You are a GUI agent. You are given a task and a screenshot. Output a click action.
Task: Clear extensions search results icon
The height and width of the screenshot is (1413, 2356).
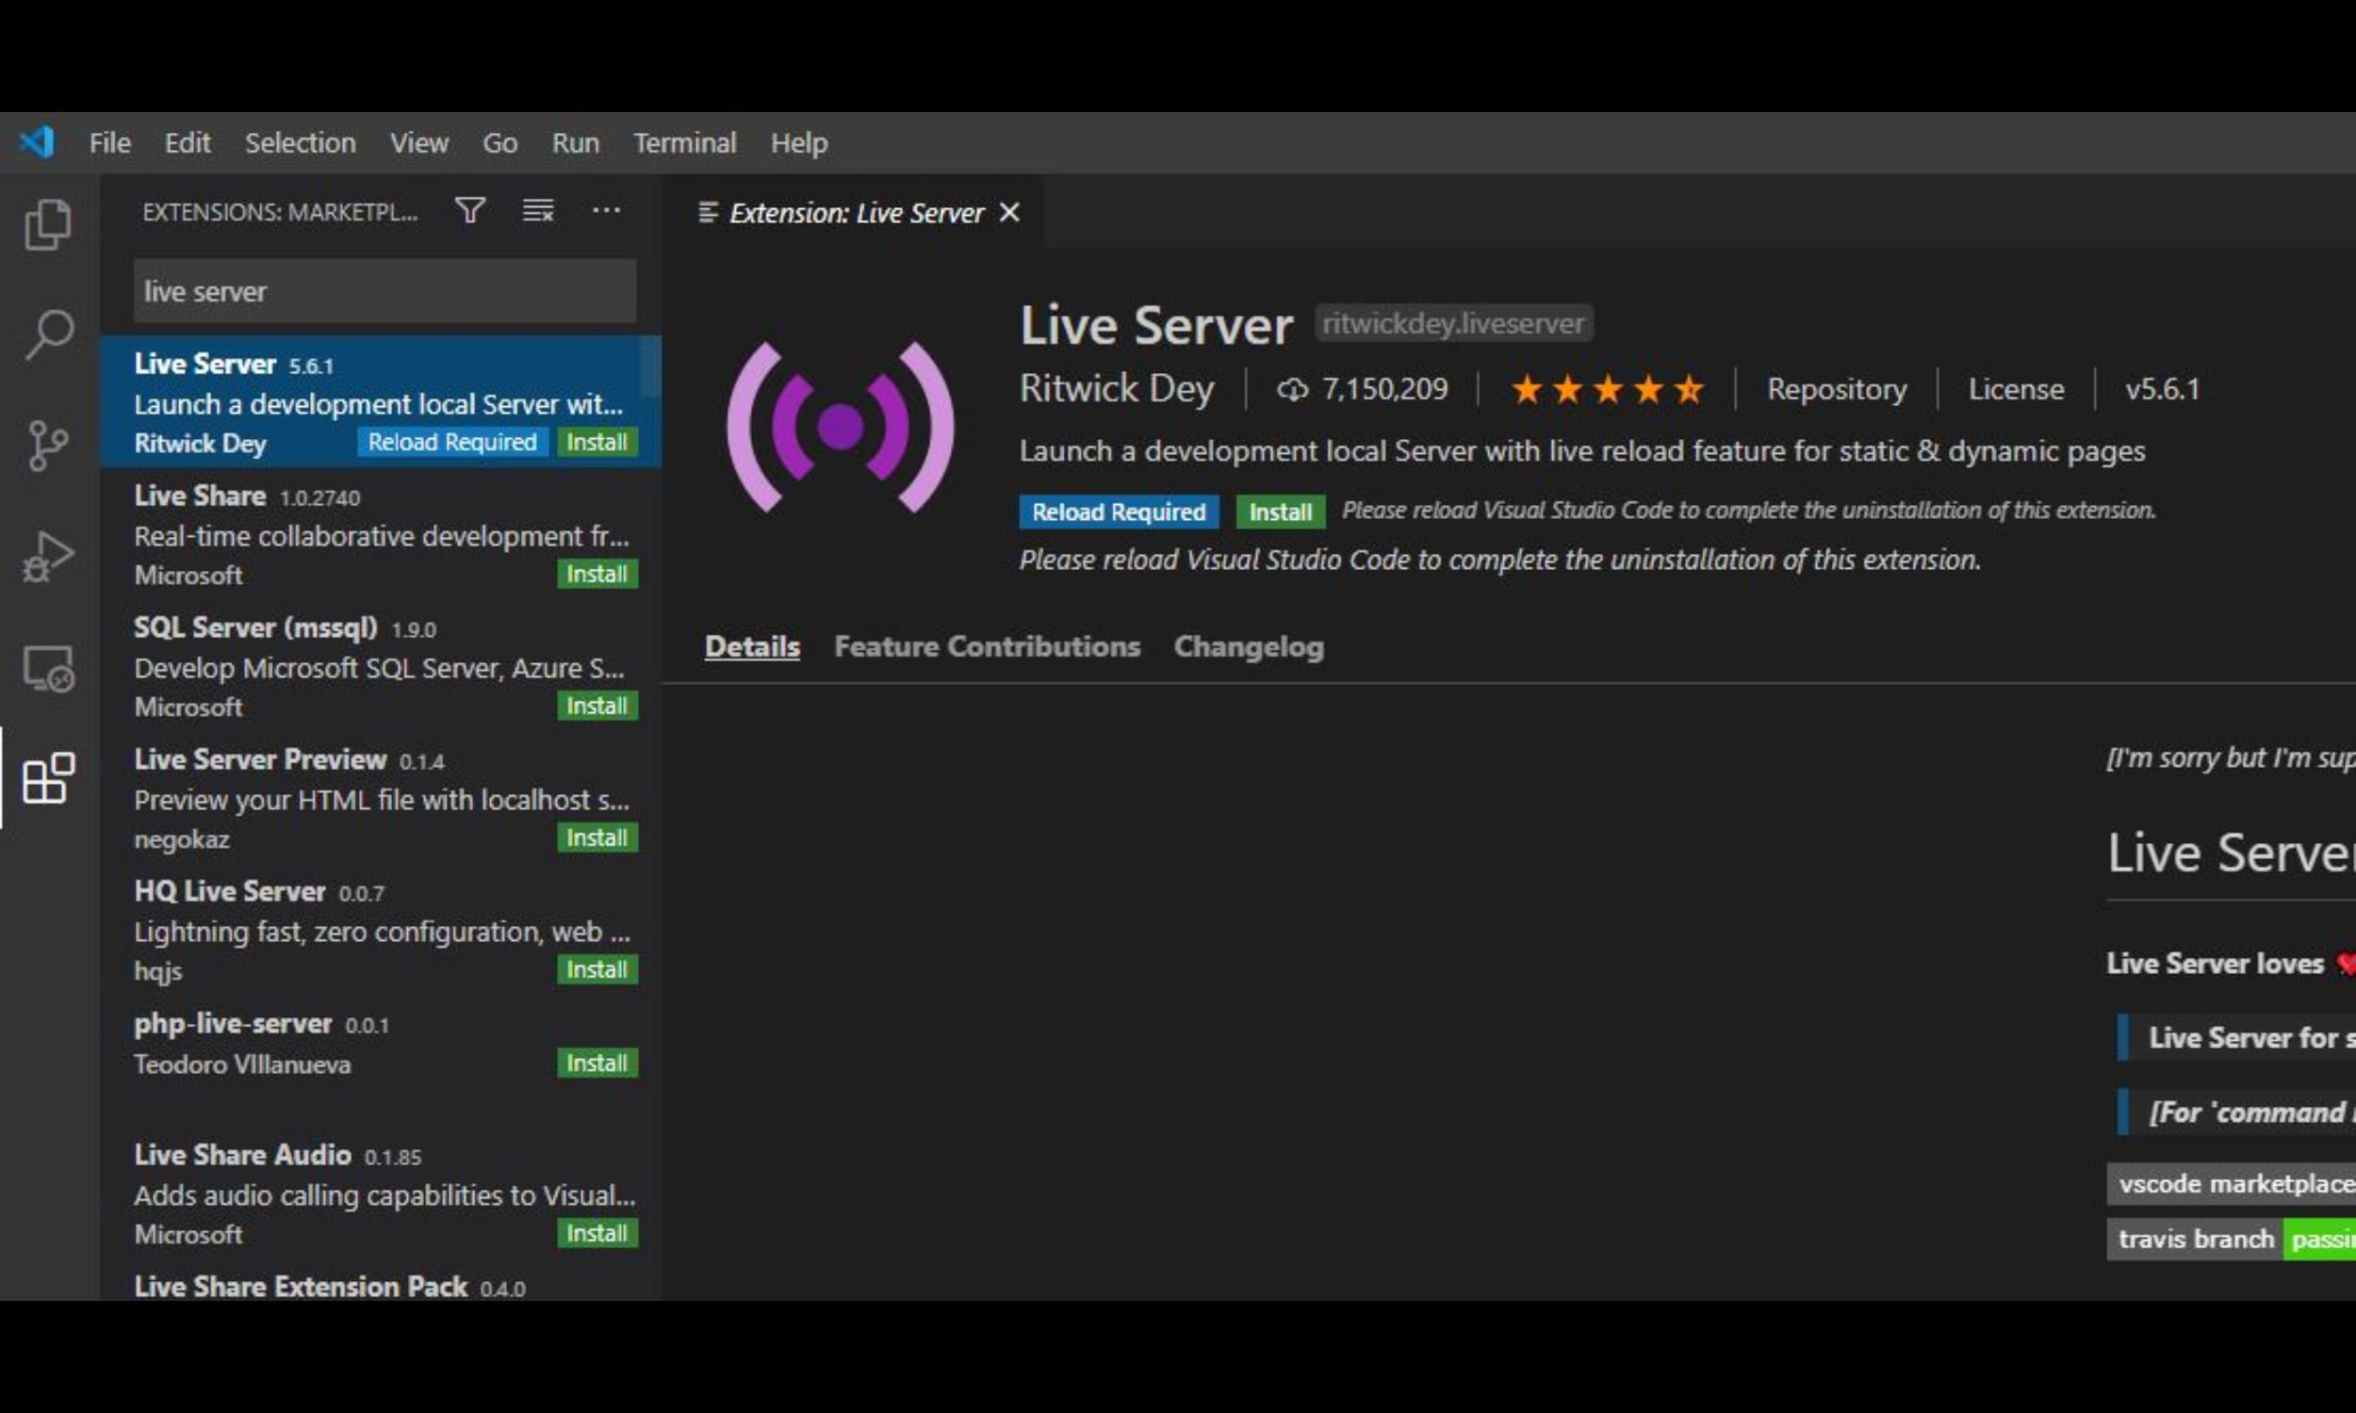538,210
